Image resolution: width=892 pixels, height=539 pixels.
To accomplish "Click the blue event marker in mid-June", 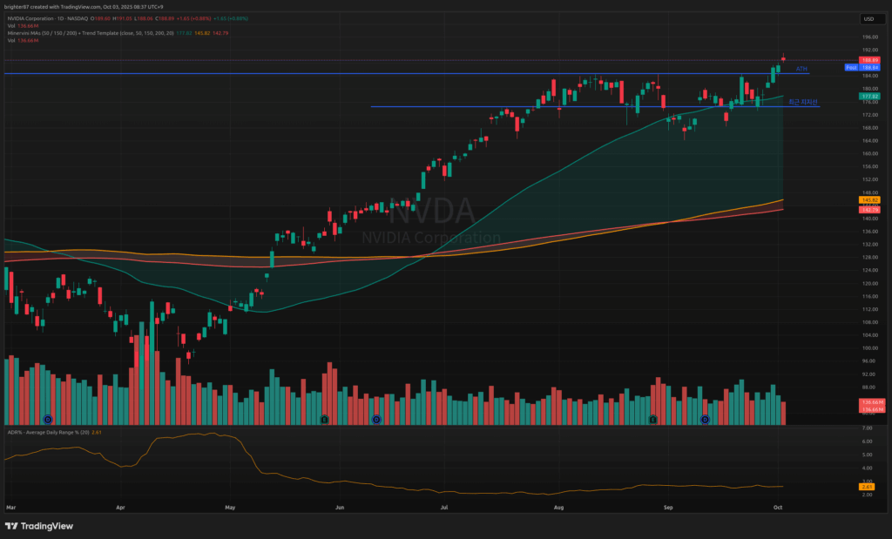I will tap(376, 420).
